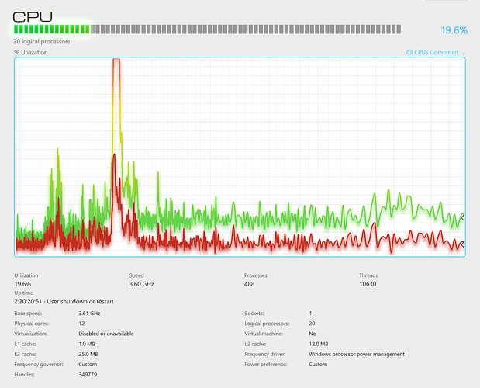Click the Sockets value 1

(x=310, y=314)
